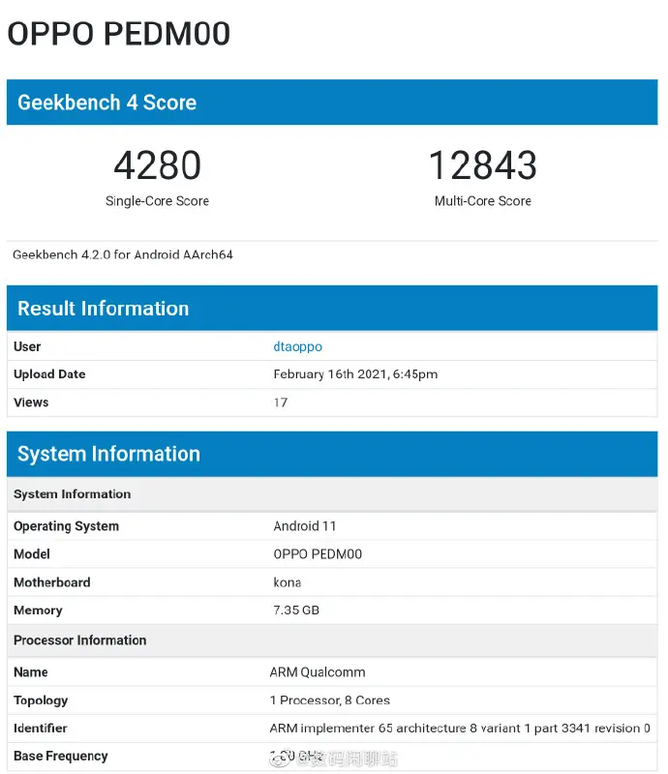Select the Model value OPPO PEDM00
This screenshot has height=774, width=668.
click(318, 554)
